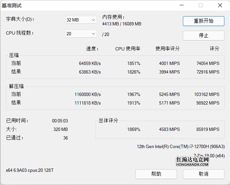This screenshot has width=230, height=185.
Task: Click the greyed-out maximize button
Action: [x=201, y=5]
